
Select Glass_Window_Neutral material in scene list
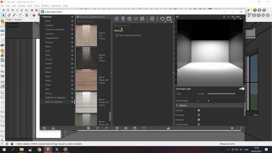click(x=130, y=35)
